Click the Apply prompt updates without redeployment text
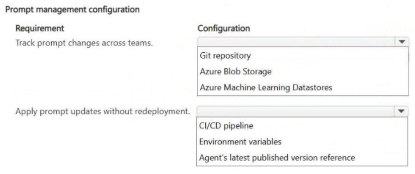 coord(103,112)
